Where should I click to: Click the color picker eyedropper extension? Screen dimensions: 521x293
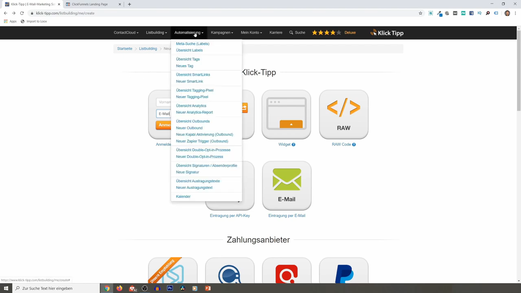(439, 13)
